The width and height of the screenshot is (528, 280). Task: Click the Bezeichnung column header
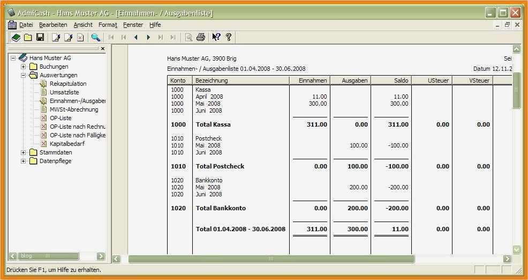pos(241,80)
